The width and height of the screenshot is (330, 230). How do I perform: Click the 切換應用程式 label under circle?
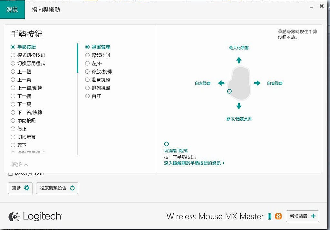pos(176,151)
